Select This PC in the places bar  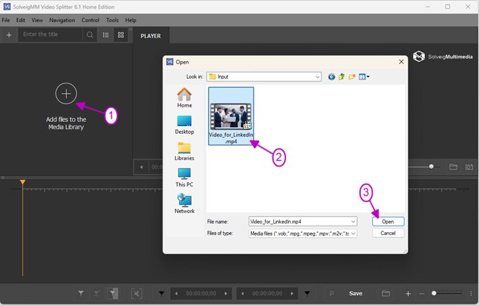pos(184,177)
